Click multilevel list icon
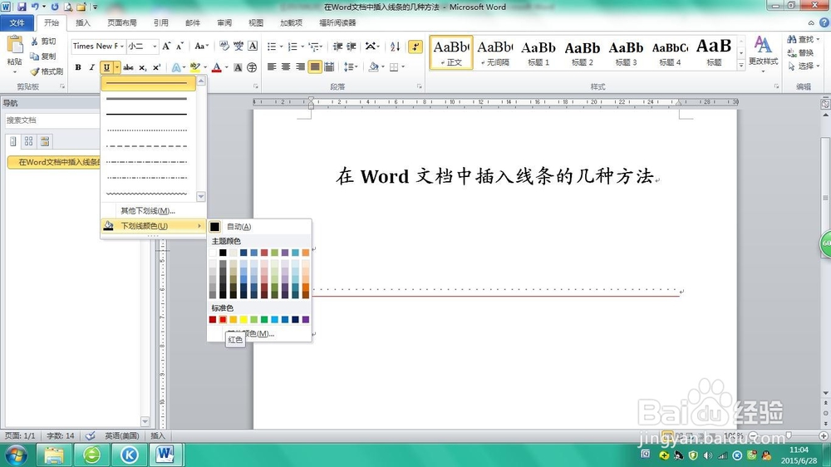Viewport: 831px width, 467px height. (x=314, y=47)
